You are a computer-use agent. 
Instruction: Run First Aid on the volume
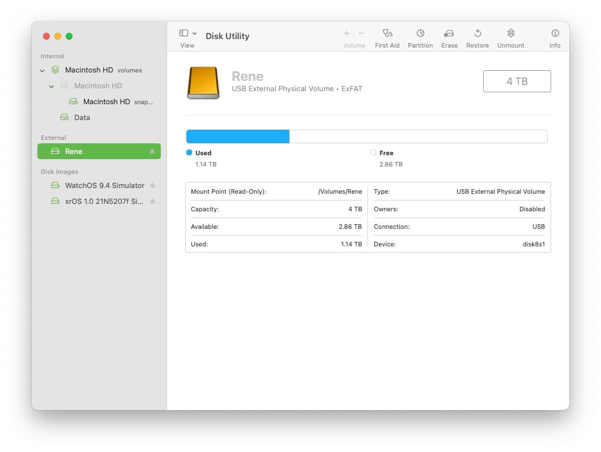point(387,38)
